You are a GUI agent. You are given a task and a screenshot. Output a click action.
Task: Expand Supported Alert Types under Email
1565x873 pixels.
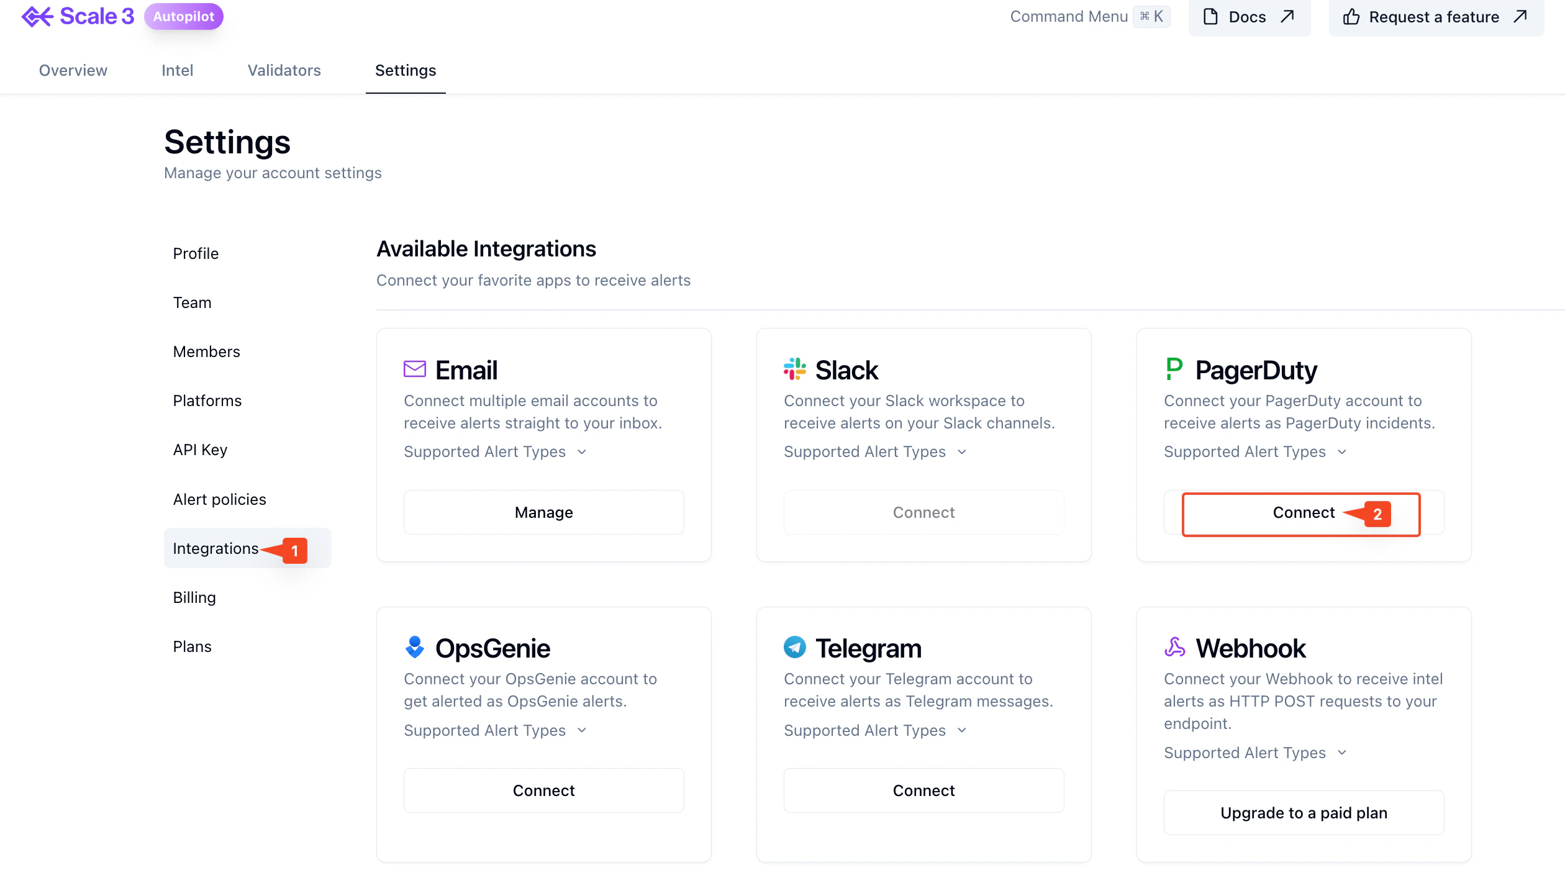point(495,451)
